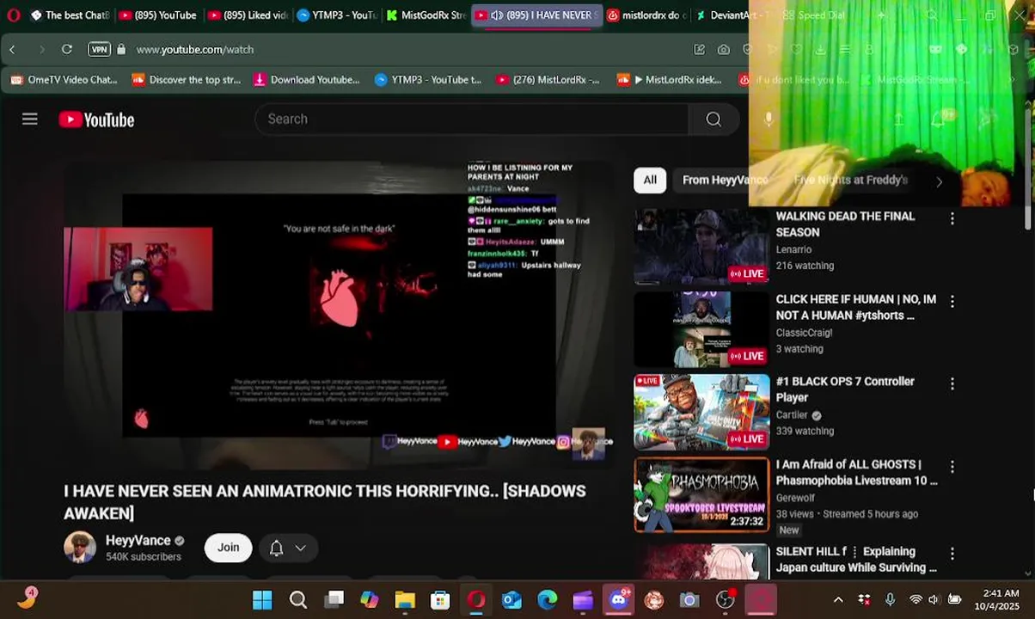The width and height of the screenshot is (1035, 619).
Task: Open Discord from the taskbar
Action: click(x=619, y=599)
